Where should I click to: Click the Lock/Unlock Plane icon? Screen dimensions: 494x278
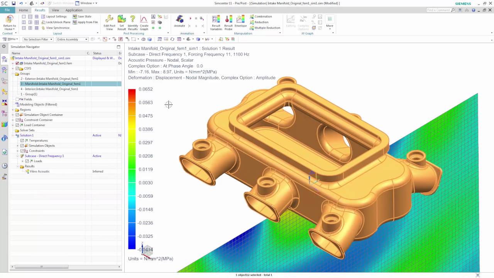pyautogui.click(x=44, y=22)
